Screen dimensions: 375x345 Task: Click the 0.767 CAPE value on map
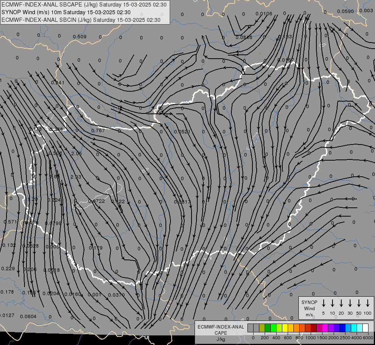pyautogui.click(x=98, y=130)
